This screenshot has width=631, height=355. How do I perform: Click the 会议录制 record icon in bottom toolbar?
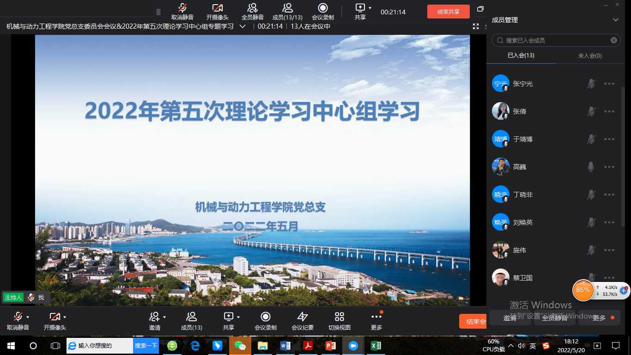(x=265, y=317)
